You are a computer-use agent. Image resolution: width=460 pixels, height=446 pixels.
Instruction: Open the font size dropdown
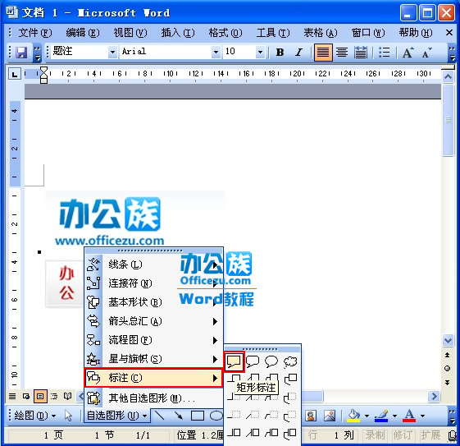[260, 53]
